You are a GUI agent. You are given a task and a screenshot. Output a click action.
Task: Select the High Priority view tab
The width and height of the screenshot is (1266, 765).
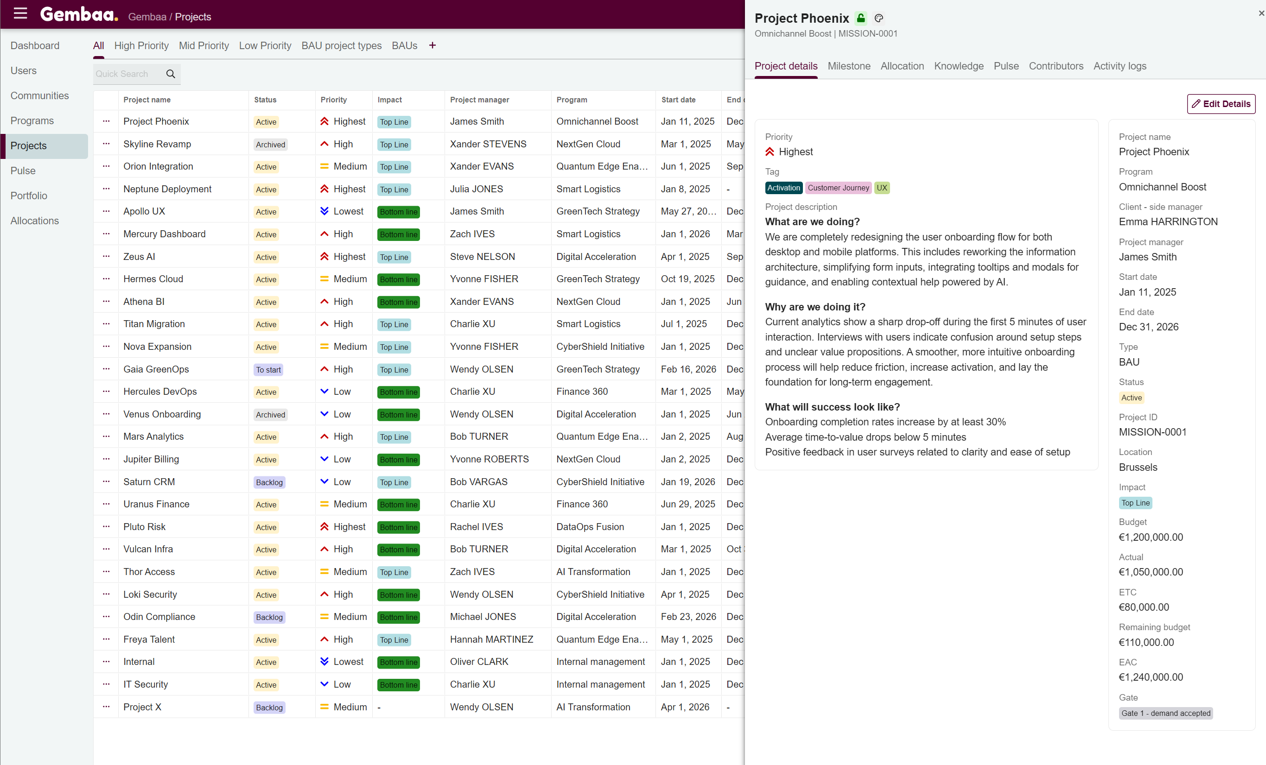click(141, 46)
